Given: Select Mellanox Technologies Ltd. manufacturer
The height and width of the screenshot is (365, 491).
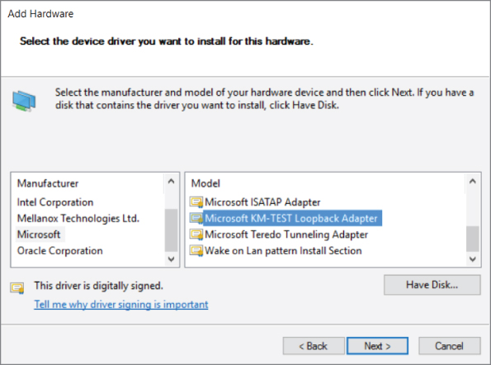Looking at the screenshot, I should click(x=78, y=218).
